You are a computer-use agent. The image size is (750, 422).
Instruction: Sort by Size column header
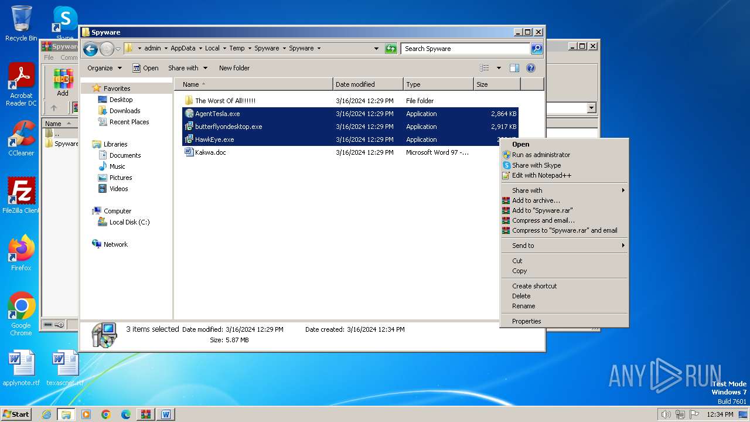click(497, 84)
